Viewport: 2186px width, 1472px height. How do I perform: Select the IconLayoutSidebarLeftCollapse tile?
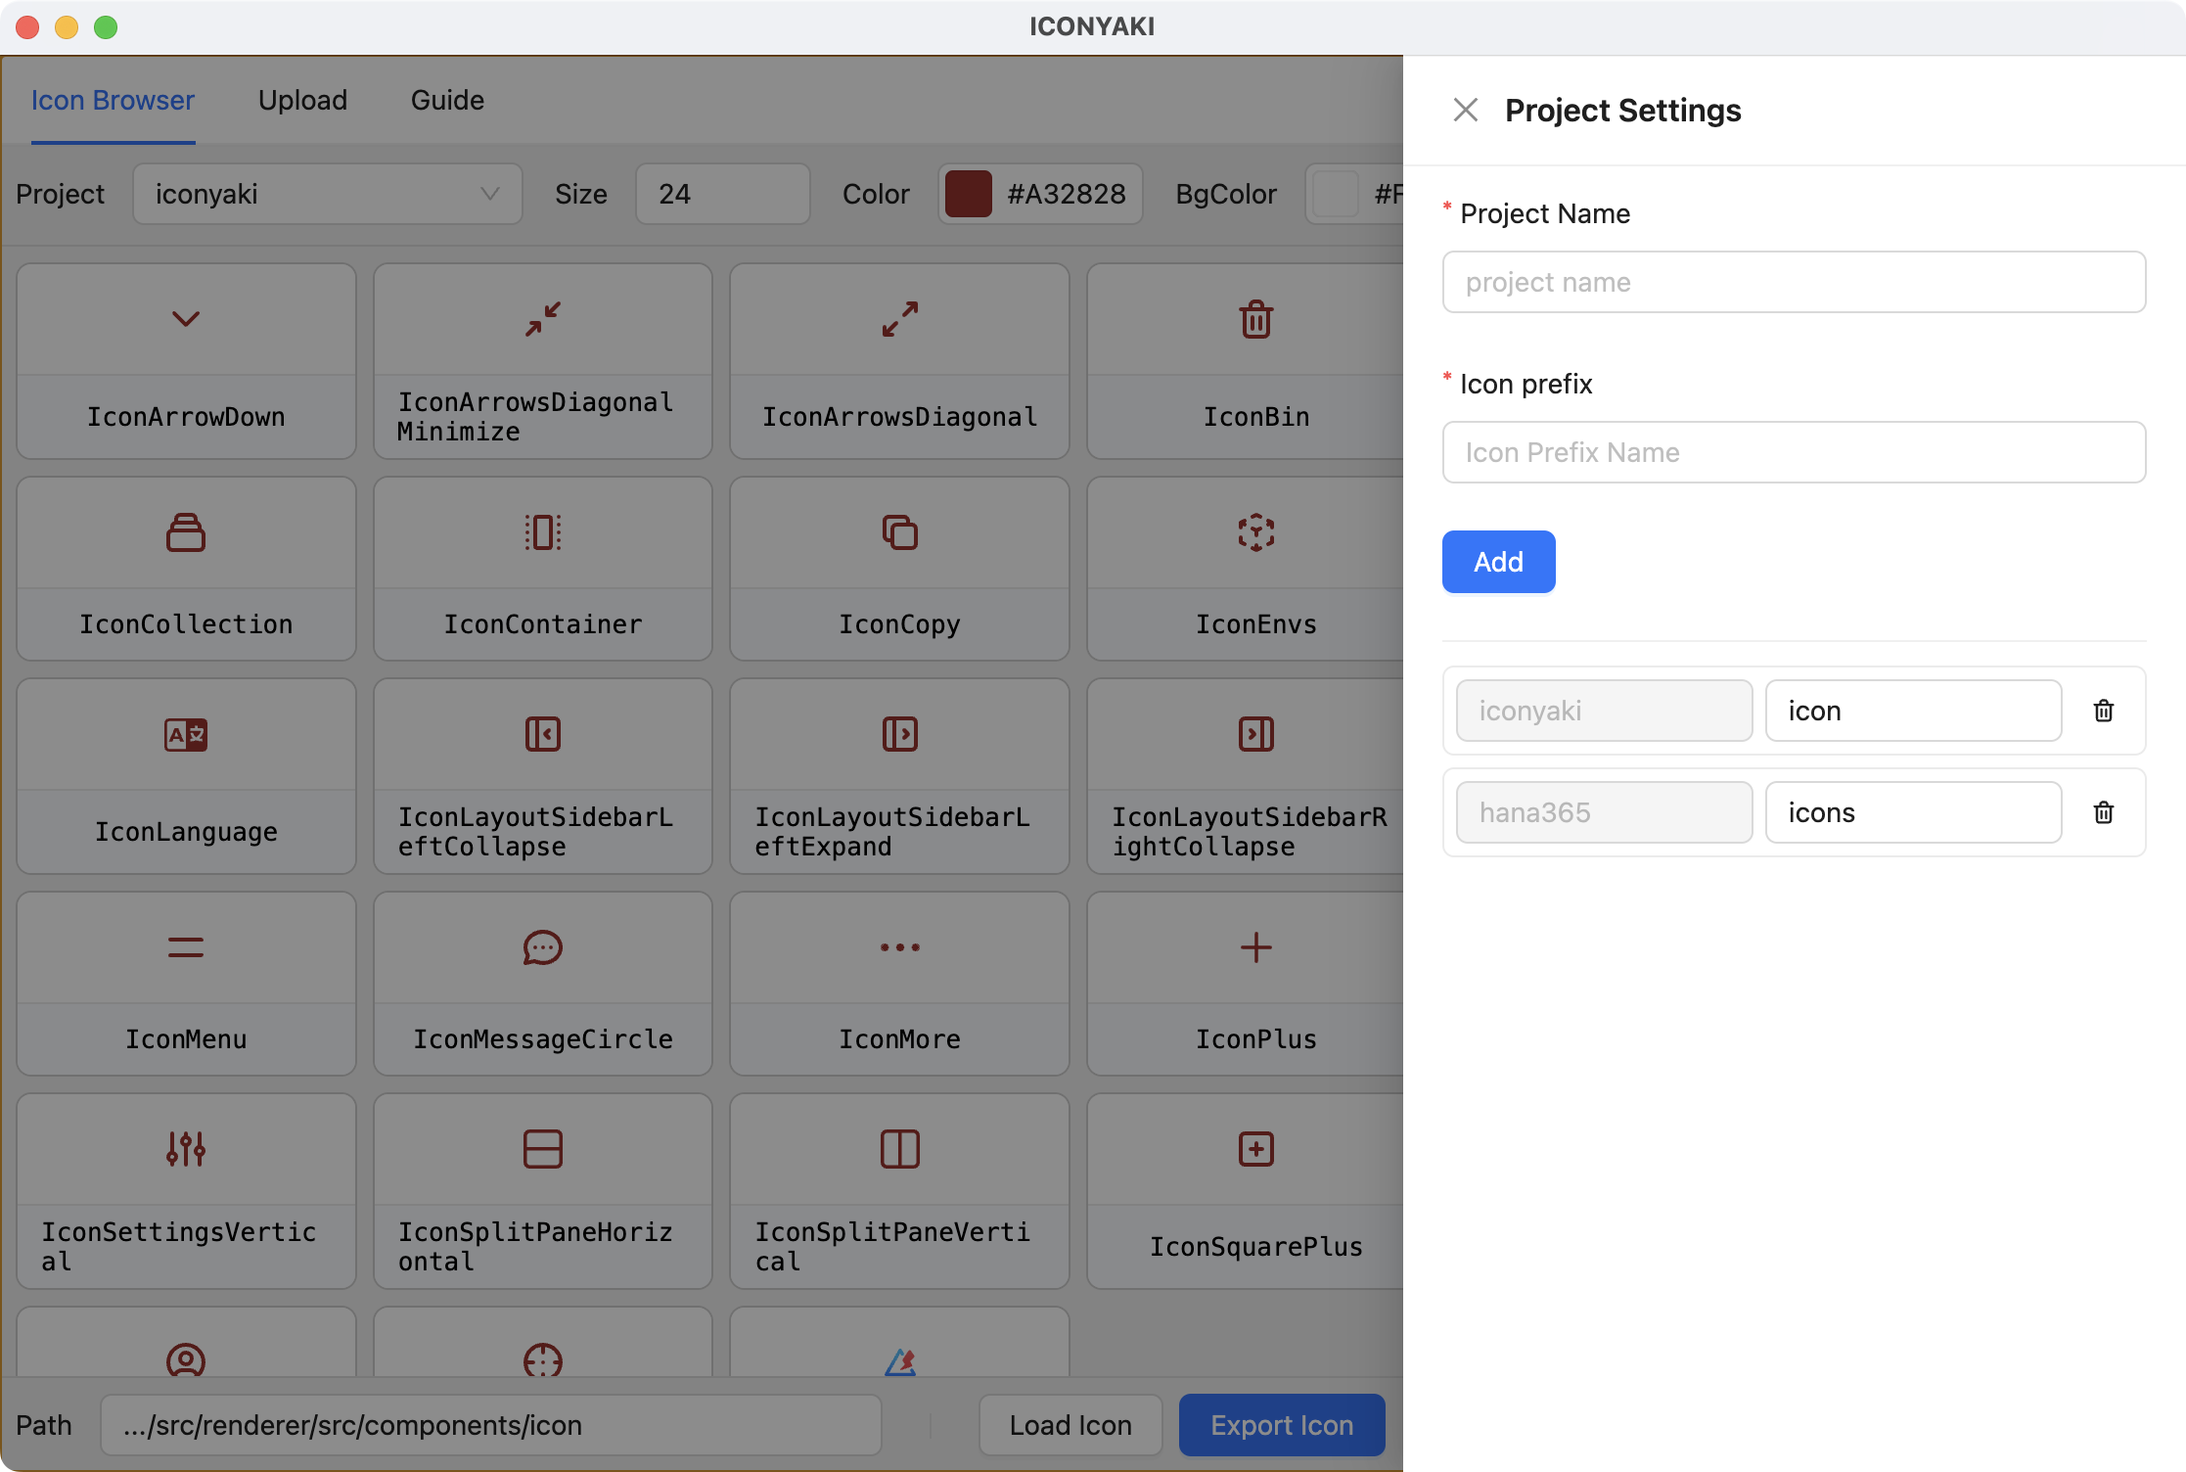(x=542, y=775)
